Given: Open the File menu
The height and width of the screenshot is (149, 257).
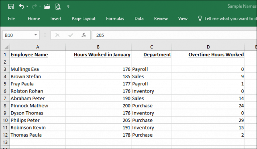Looking at the screenshot, I should (x=11, y=19).
